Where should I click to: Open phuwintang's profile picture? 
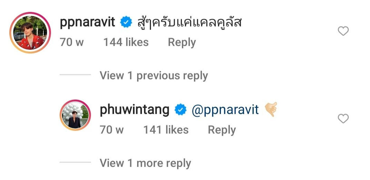pyautogui.click(x=75, y=115)
